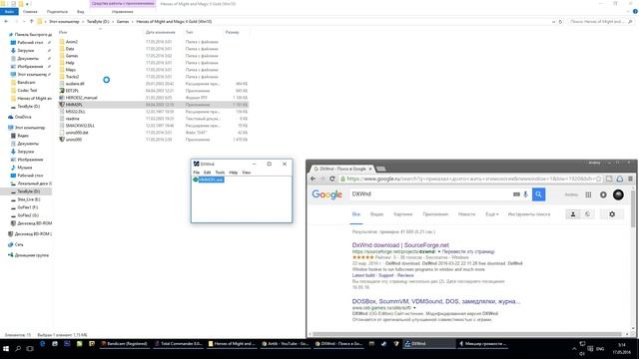Open Task View on the taskbar

click(x=30, y=349)
